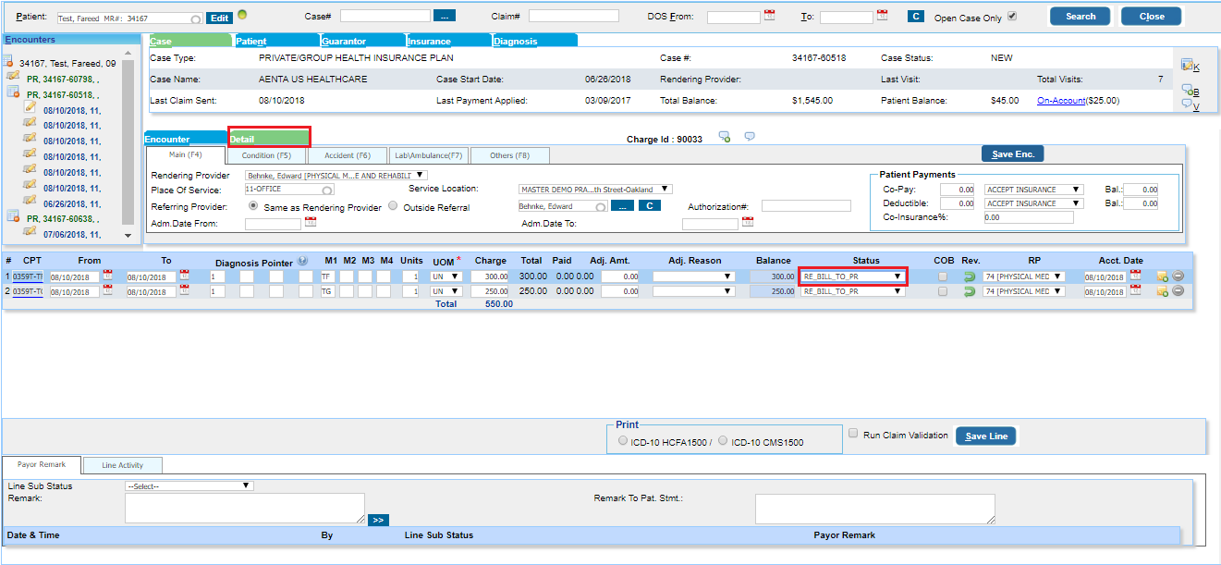Enable Run Claim Validation checkbox
1221x565 pixels.
[x=853, y=433]
